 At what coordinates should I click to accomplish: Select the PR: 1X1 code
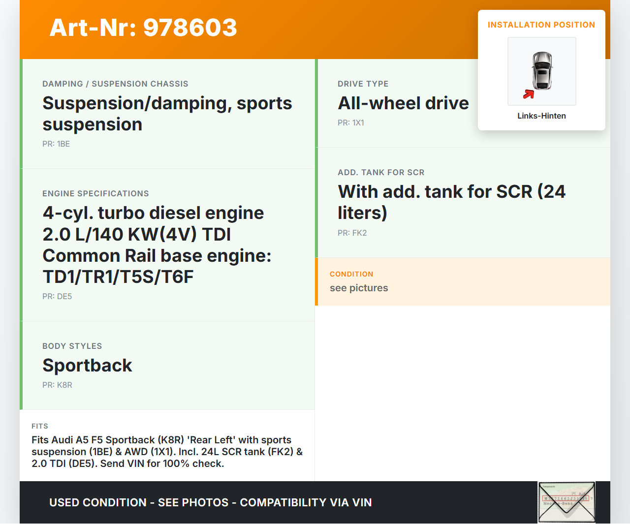[351, 123]
